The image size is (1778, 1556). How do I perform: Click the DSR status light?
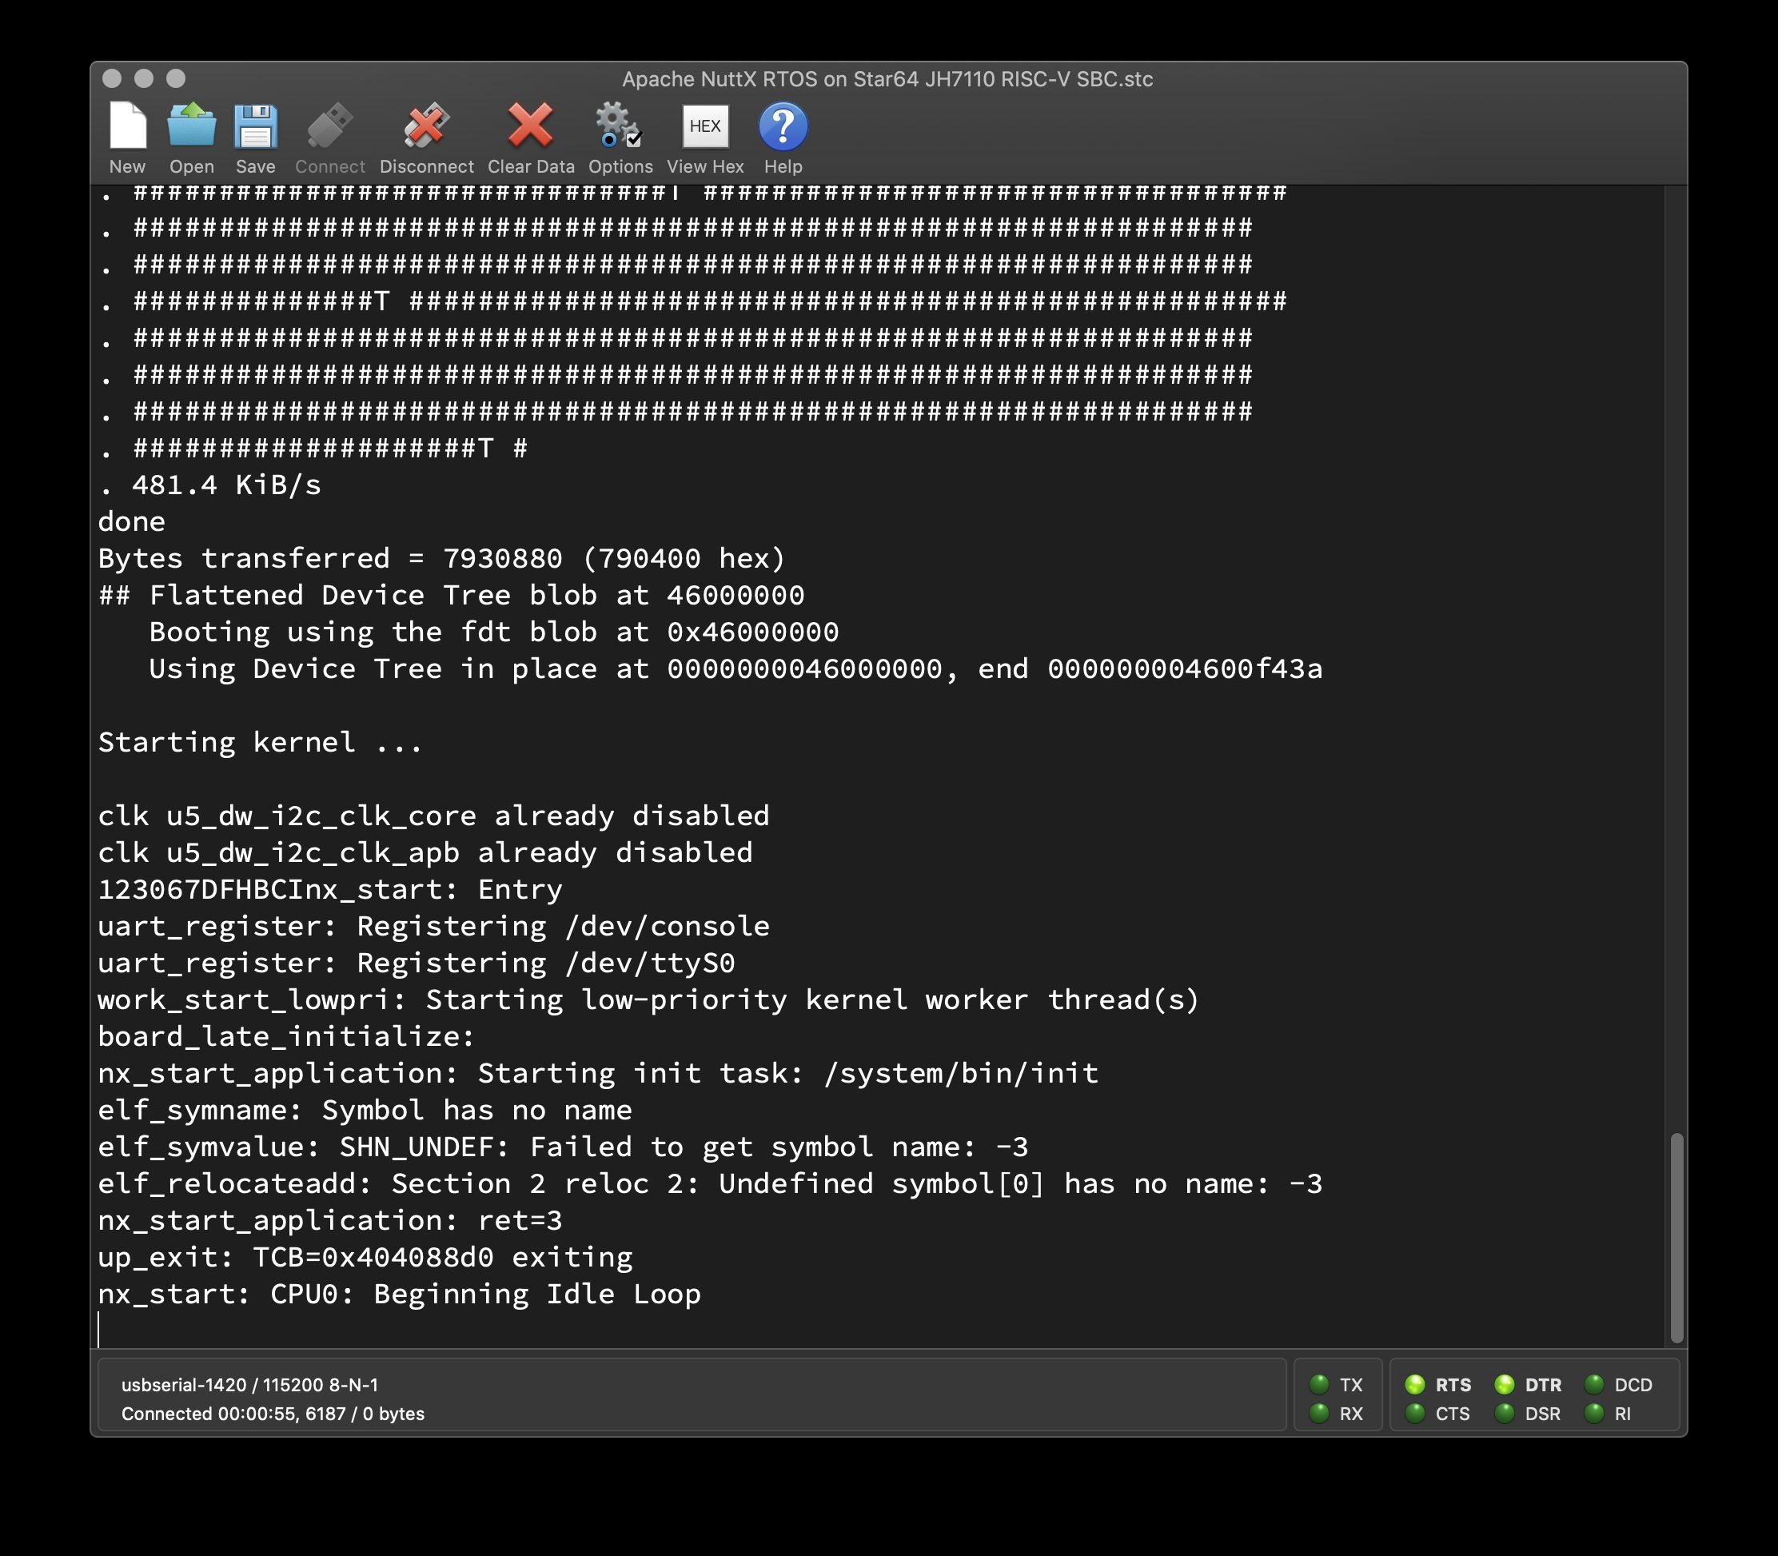pos(1507,1414)
